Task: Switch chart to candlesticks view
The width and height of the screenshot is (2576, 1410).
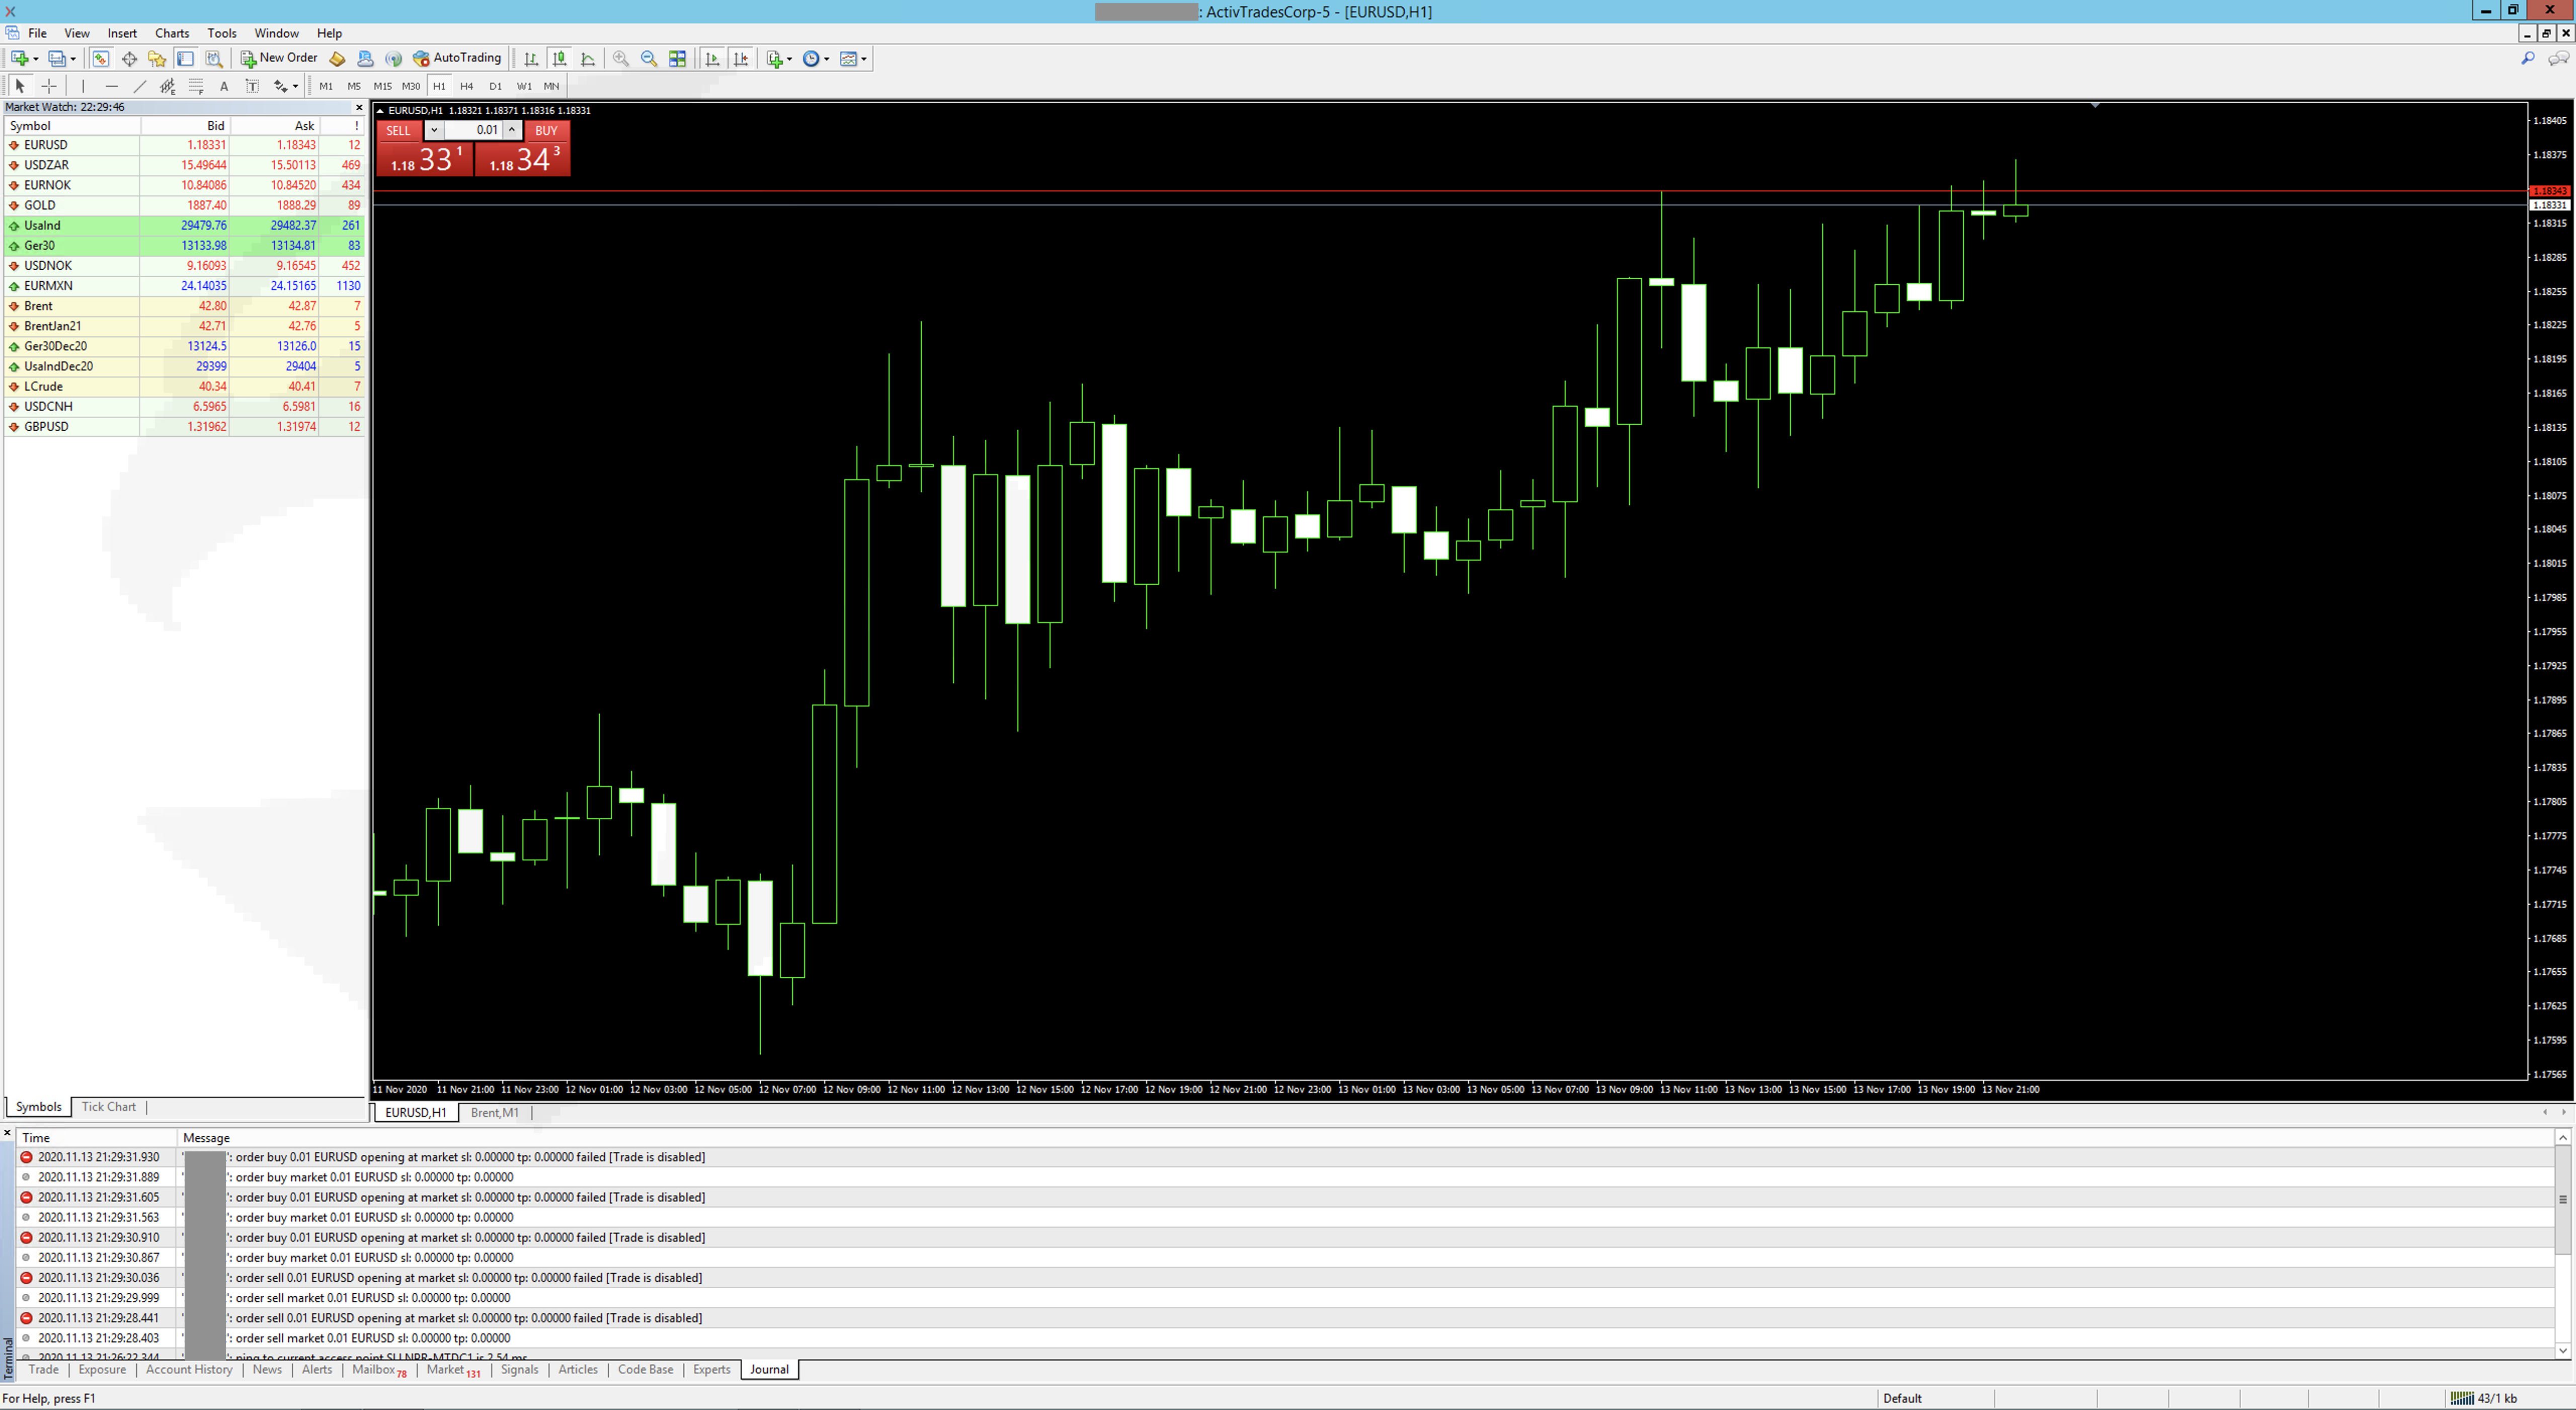Action: click(x=560, y=59)
